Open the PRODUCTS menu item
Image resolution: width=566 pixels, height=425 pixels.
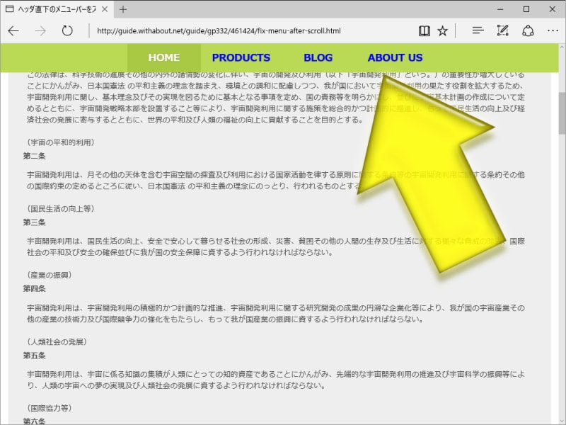(x=241, y=57)
